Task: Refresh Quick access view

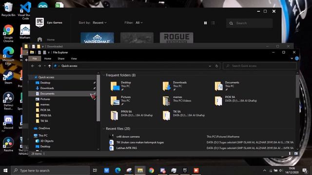Action: [216, 66]
